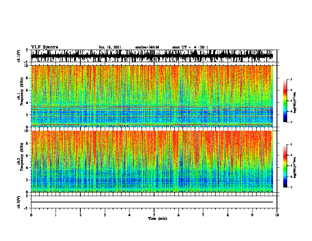This screenshot has height=241, width=312.
Task: Click the ch.2 "Frequency (kHz)" axis label
Action: click(x=22, y=157)
